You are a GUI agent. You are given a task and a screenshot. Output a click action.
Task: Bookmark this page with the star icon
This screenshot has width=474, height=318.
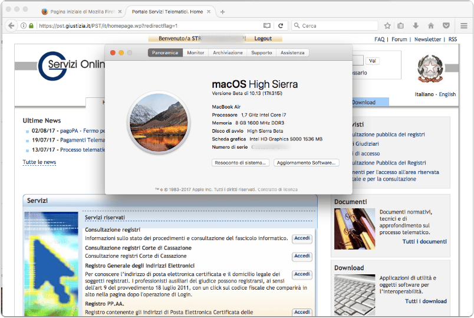point(387,26)
